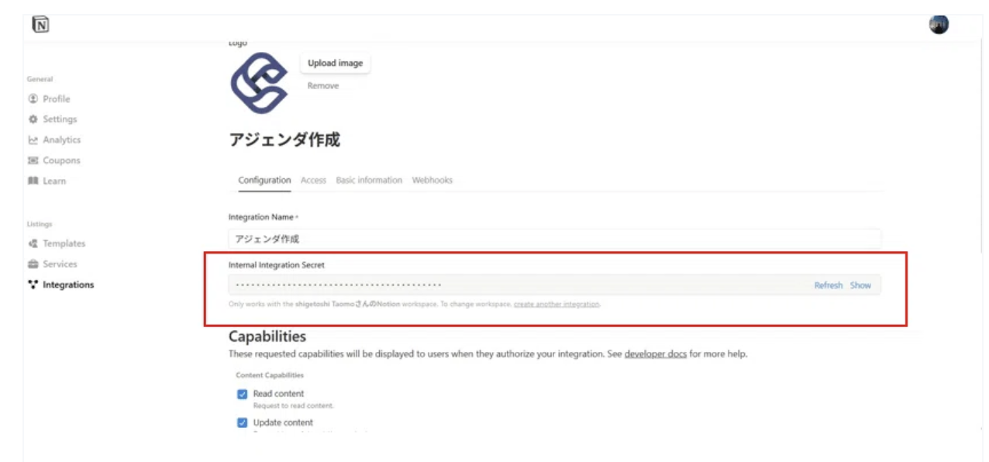Image resolution: width=989 pixels, height=462 pixels.
Task: Select the Integrations icon
Action: click(33, 284)
